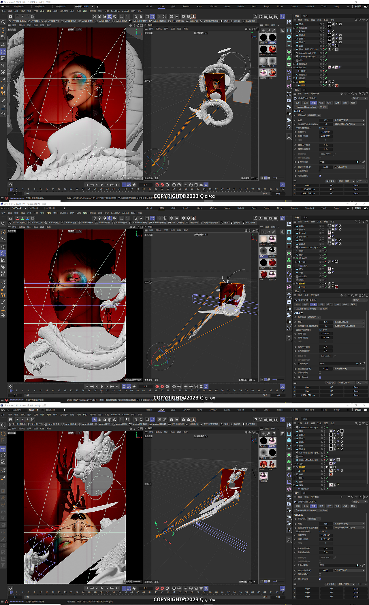Click the light bulb icon in top window sidebar
This screenshot has width=369, height=605.
click(x=289, y=127)
